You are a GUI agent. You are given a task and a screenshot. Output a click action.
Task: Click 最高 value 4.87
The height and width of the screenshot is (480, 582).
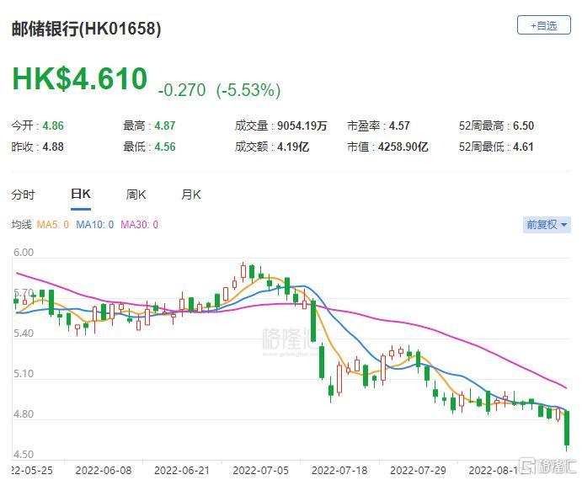165,125
